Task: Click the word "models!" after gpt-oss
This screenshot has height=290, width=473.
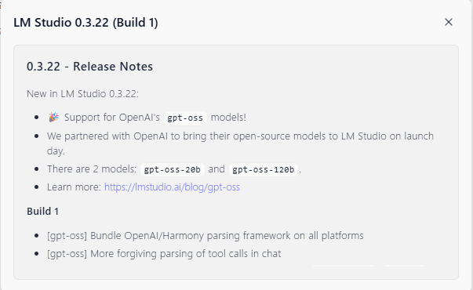Action: (x=228, y=118)
